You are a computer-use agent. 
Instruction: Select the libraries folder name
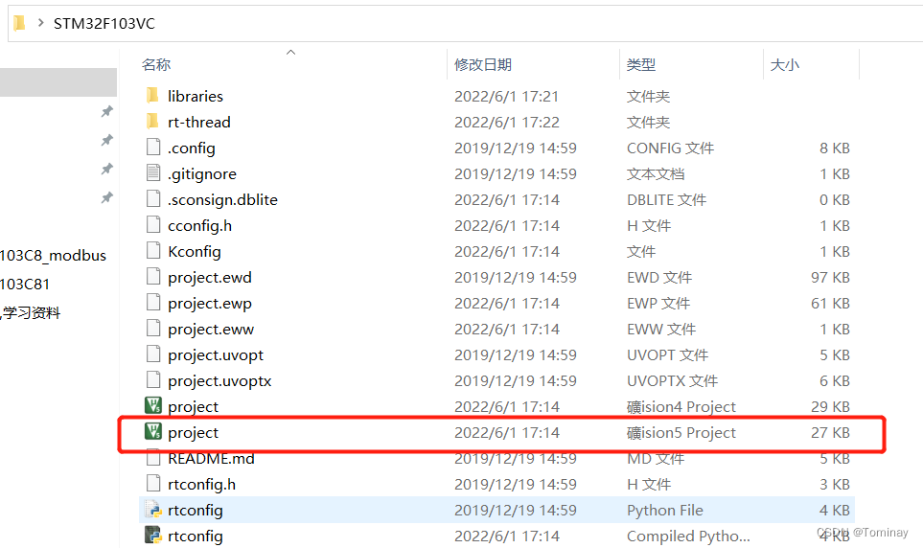tap(195, 96)
